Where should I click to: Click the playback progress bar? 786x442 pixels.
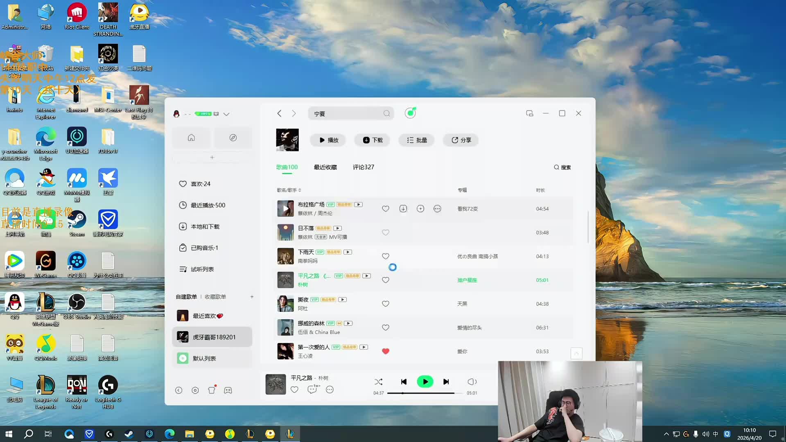click(426, 393)
